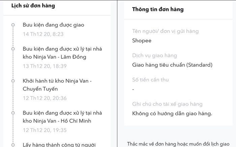Screen dimensions: 236x147
Task: Select the Hồ Chí Minh warehouse timeline marker
Action: [x=13, y=113]
